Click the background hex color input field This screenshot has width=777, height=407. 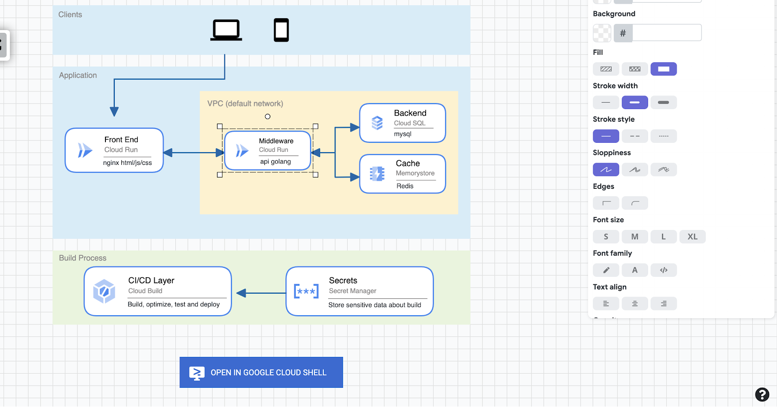[667, 33]
